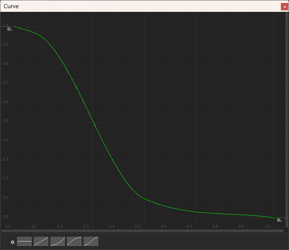289x250 pixels.
Task: Apply the ease-out curve preset
Action: click(x=74, y=241)
